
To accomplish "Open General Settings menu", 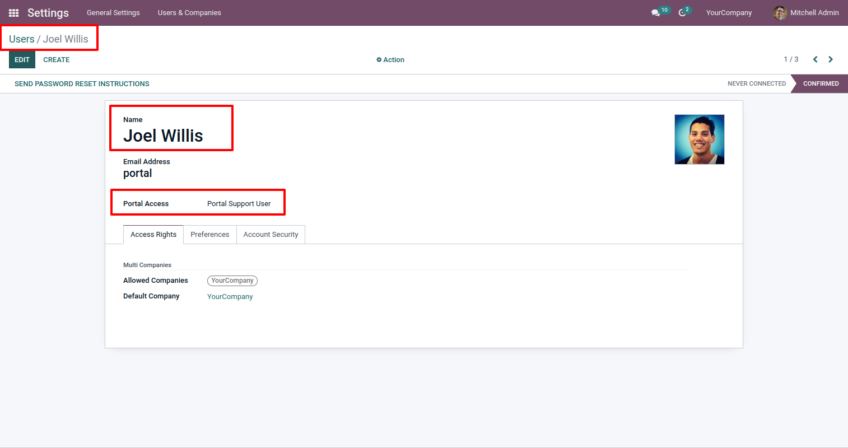I will pos(113,13).
